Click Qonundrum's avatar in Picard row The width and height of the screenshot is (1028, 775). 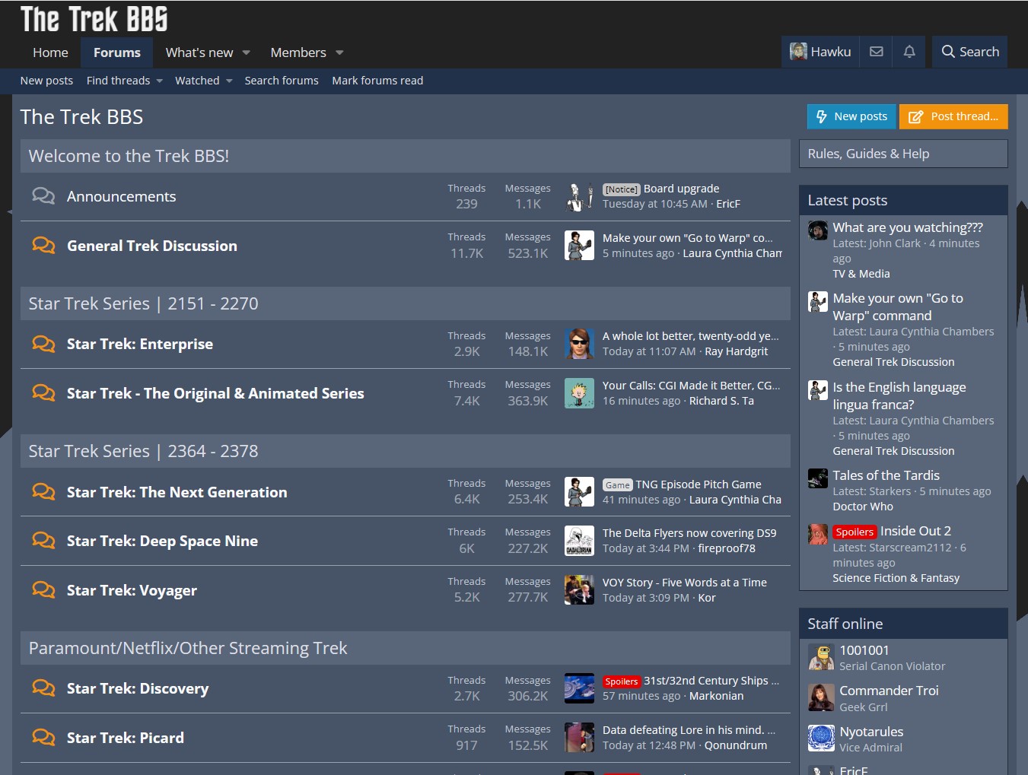(x=579, y=738)
